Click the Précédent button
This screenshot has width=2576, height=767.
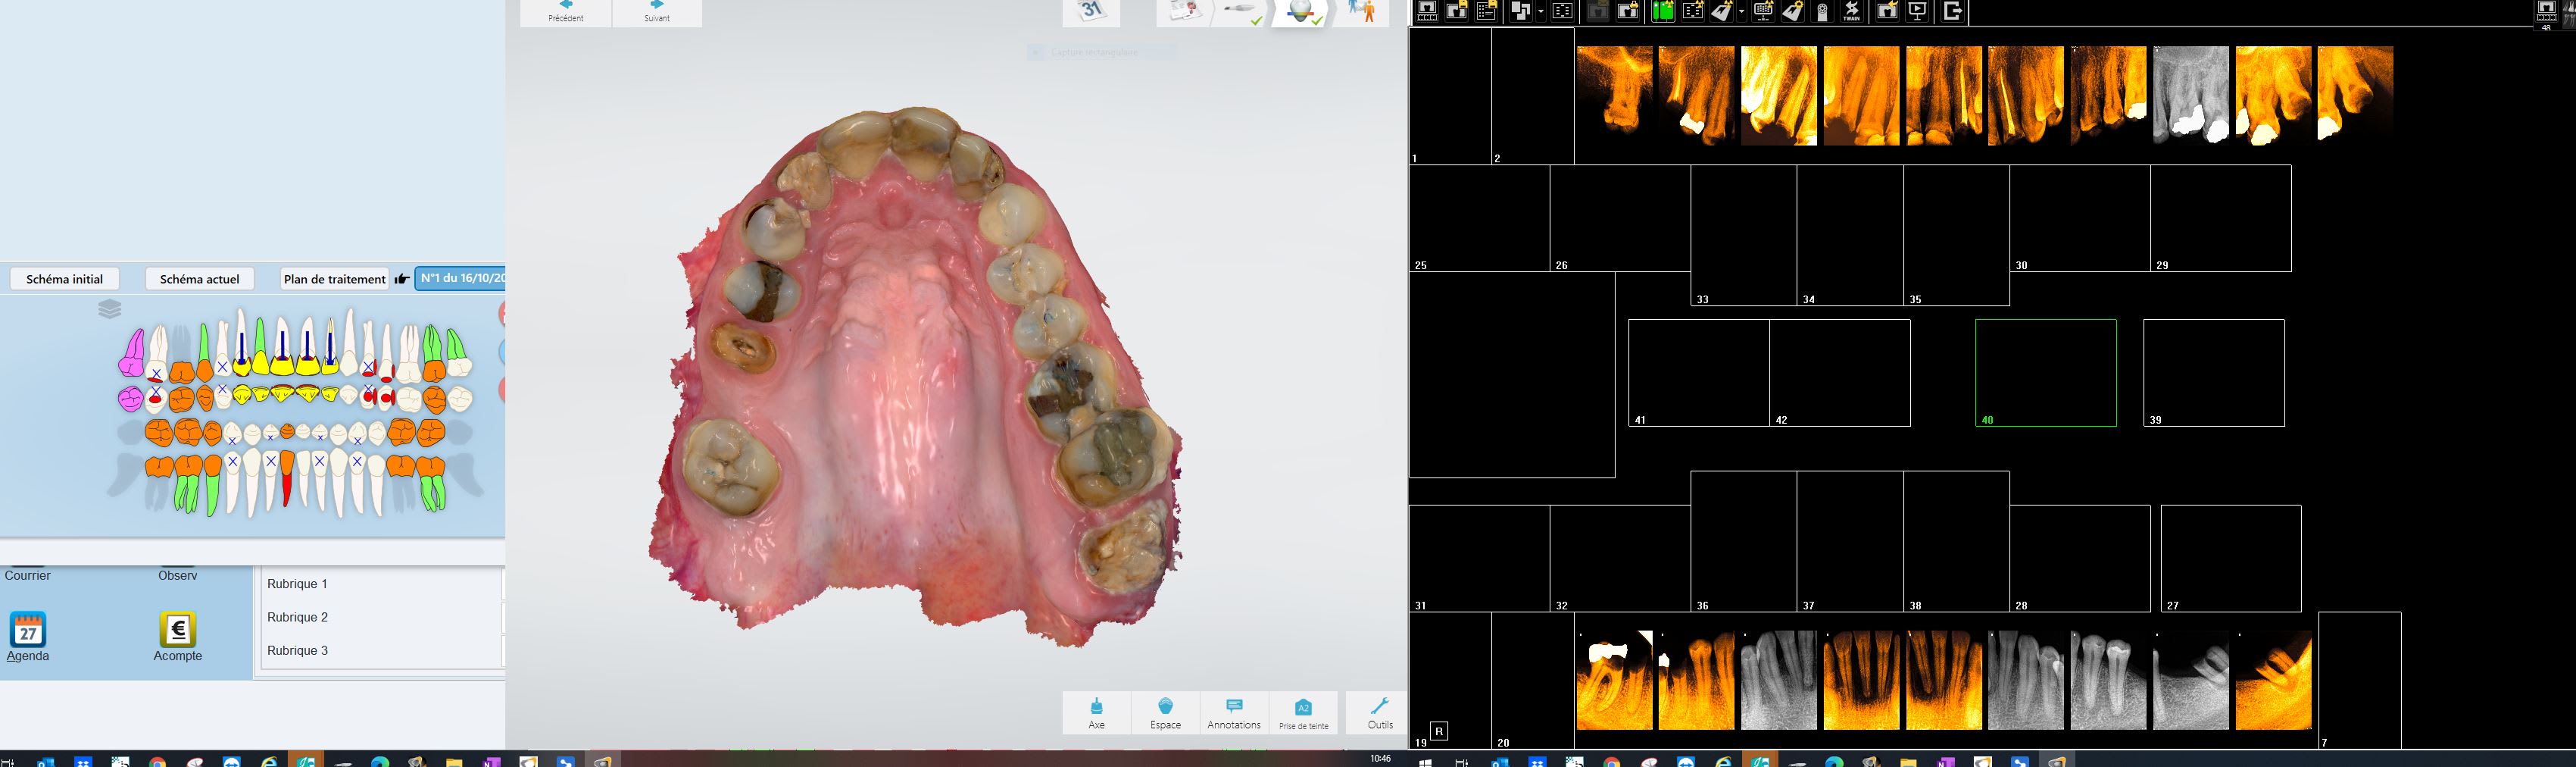[566, 12]
